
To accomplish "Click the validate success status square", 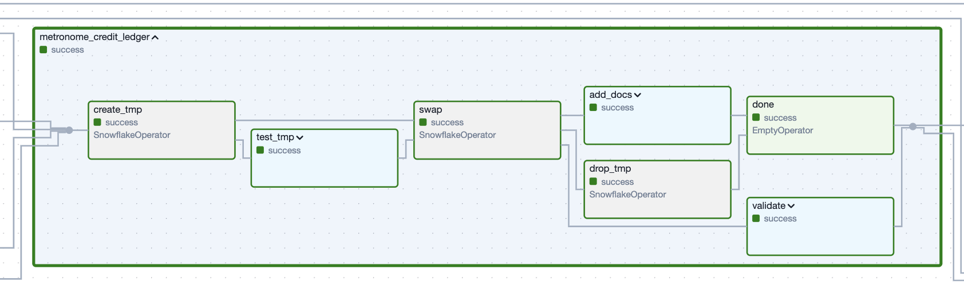I will pyautogui.click(x=756, y=219).
